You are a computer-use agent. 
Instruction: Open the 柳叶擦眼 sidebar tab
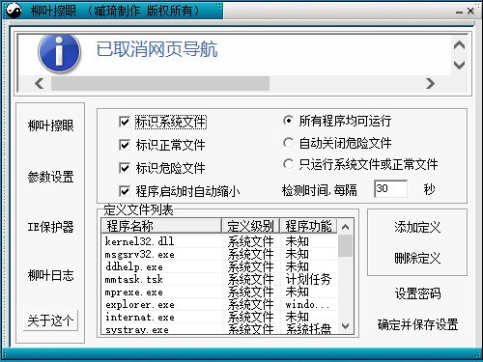51,125
